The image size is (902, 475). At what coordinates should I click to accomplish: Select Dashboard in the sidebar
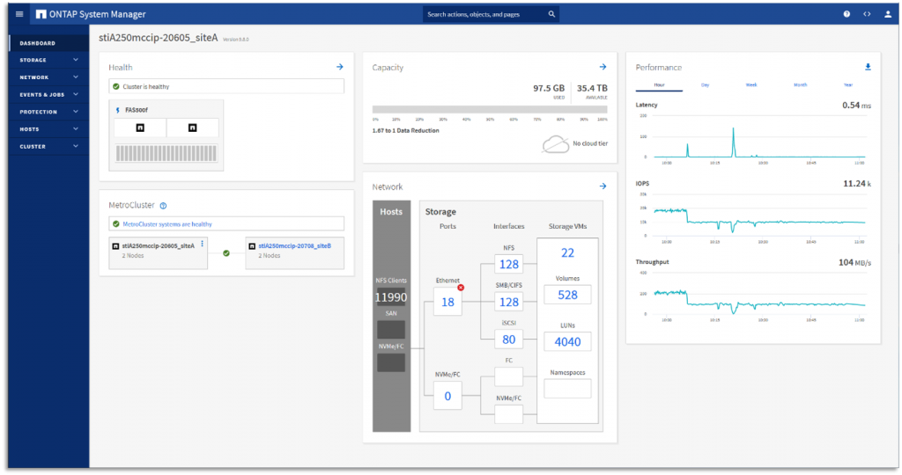click(x=38, y=43)
